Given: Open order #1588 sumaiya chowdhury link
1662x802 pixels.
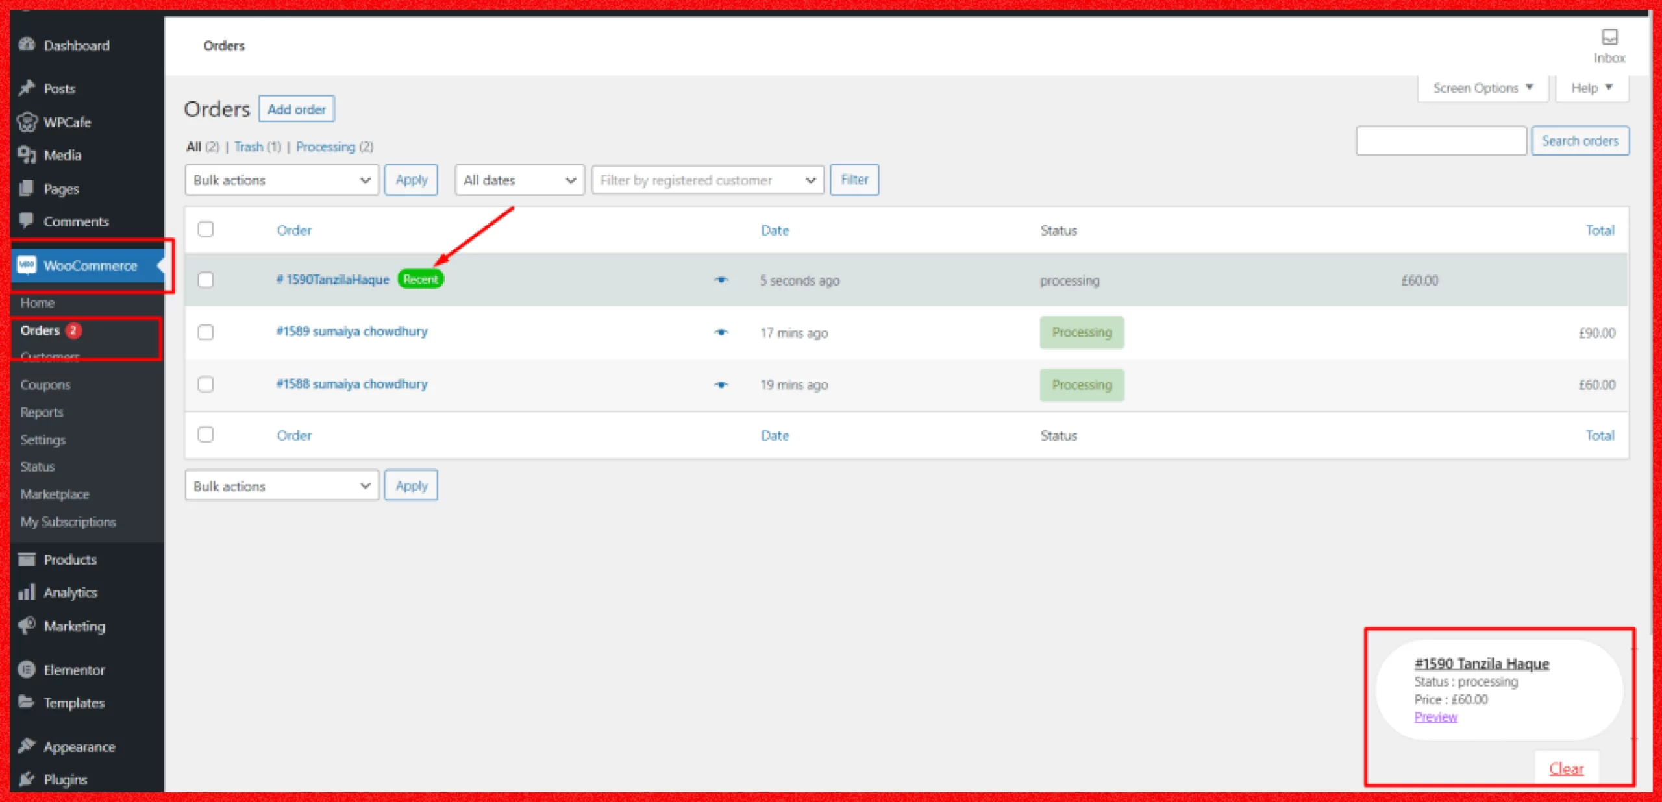Looking at the screenshot, I should 352,384.
